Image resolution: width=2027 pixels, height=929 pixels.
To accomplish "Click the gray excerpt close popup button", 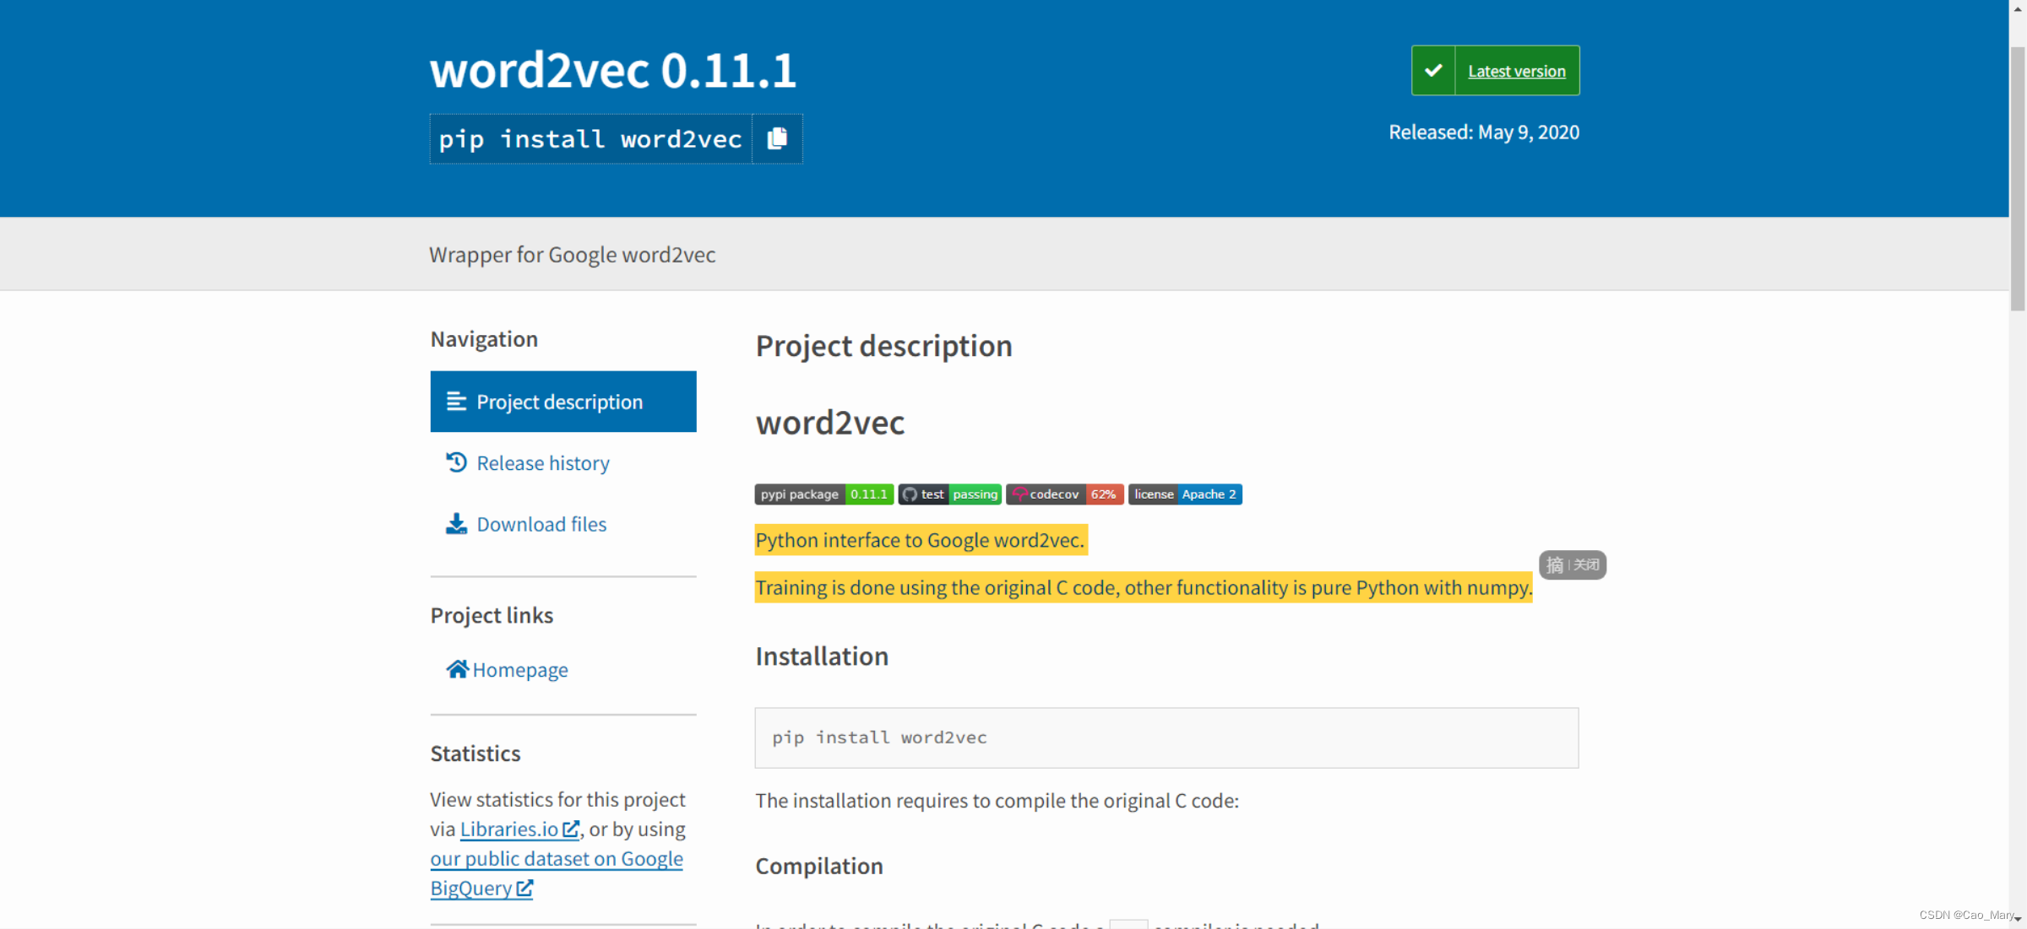I will click(x=1585, y=564).
